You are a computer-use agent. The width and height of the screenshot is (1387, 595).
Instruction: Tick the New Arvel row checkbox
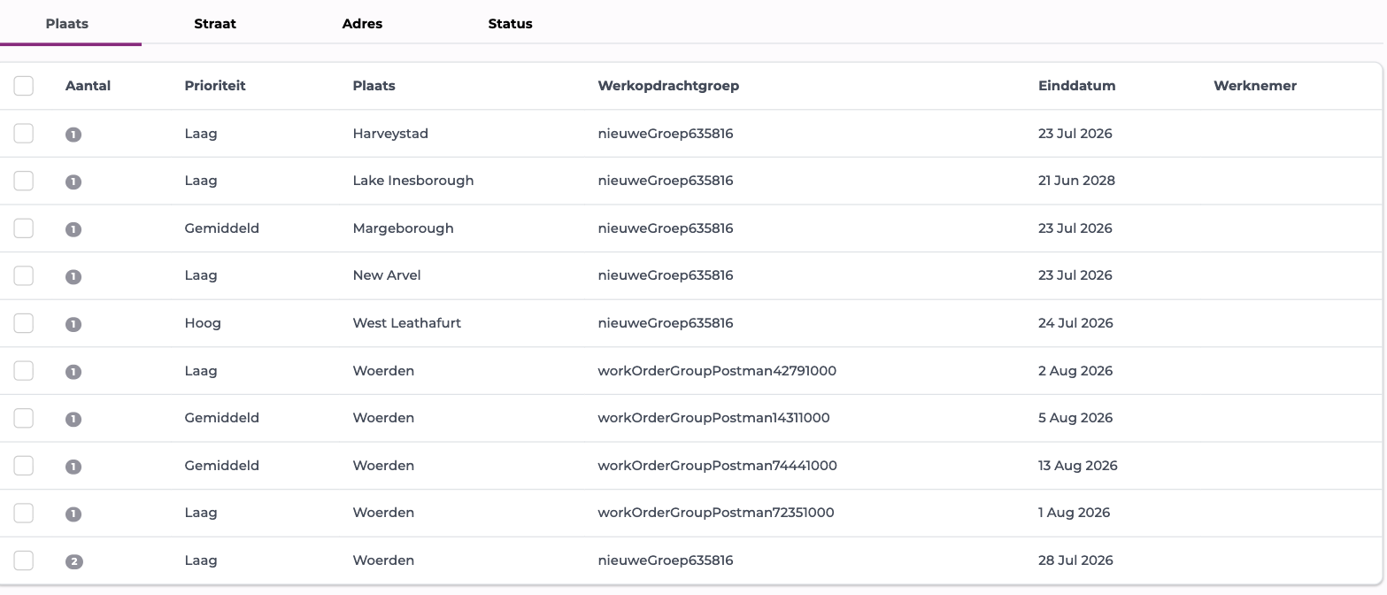click(24, 275)
